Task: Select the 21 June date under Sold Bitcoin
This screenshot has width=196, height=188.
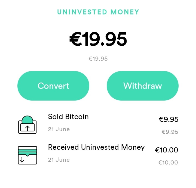Action: click(59, 129)
